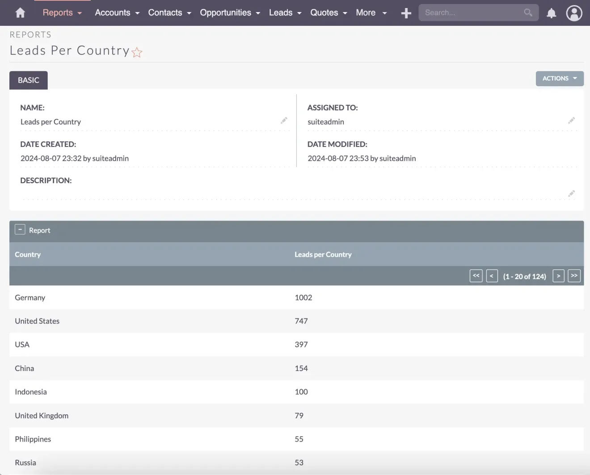This screenshot has height=475, width=590.
Task: Click the Home icon in the navigation bar
Action: [x=20, y=13]
